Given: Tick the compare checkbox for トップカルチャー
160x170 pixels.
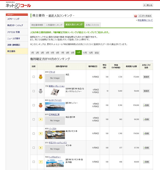Looking at the screenshot, I should click(x=34, y=162).
